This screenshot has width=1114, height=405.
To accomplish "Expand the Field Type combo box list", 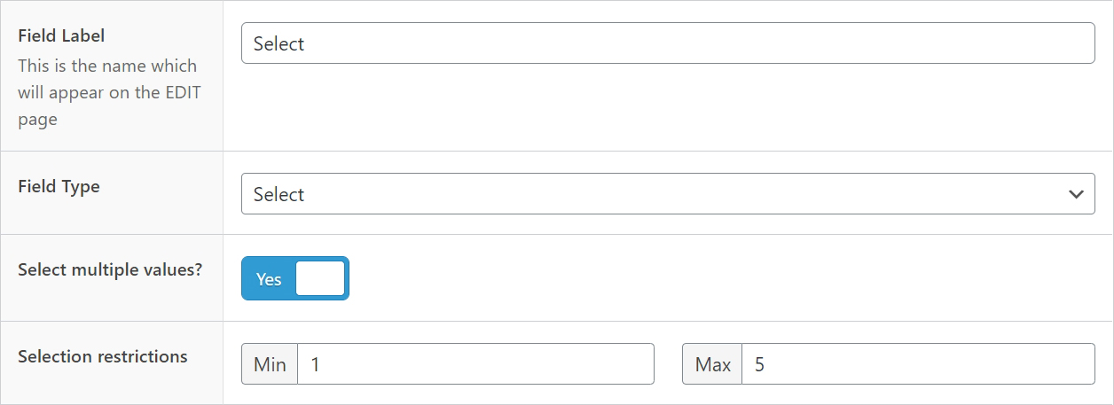I will click(x=667, y=194).
